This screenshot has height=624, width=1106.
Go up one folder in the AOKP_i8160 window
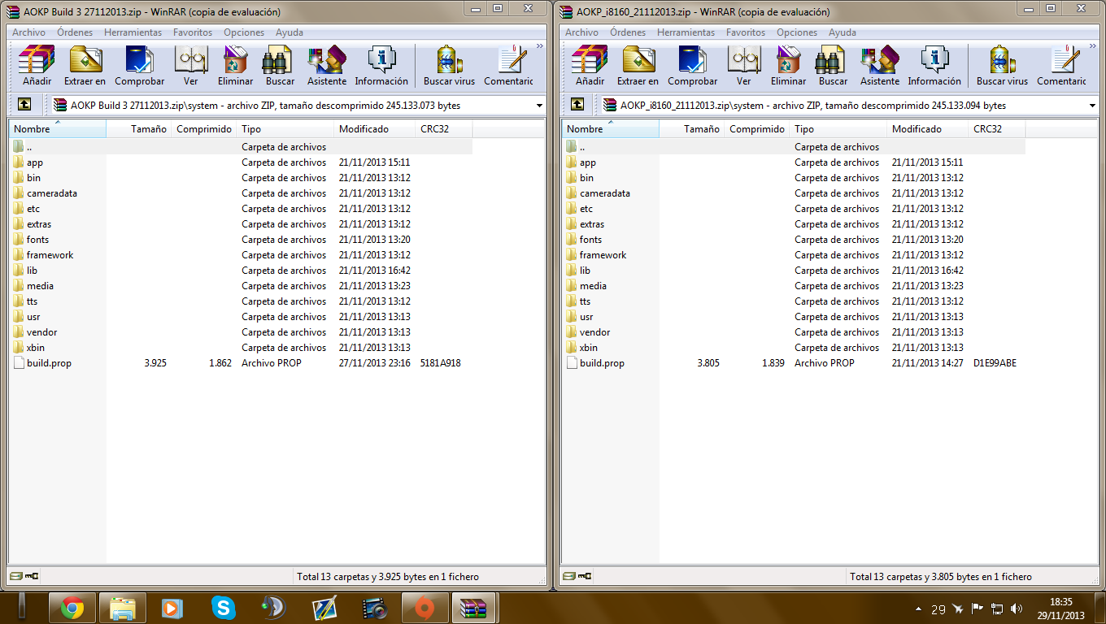click(577, 105)
